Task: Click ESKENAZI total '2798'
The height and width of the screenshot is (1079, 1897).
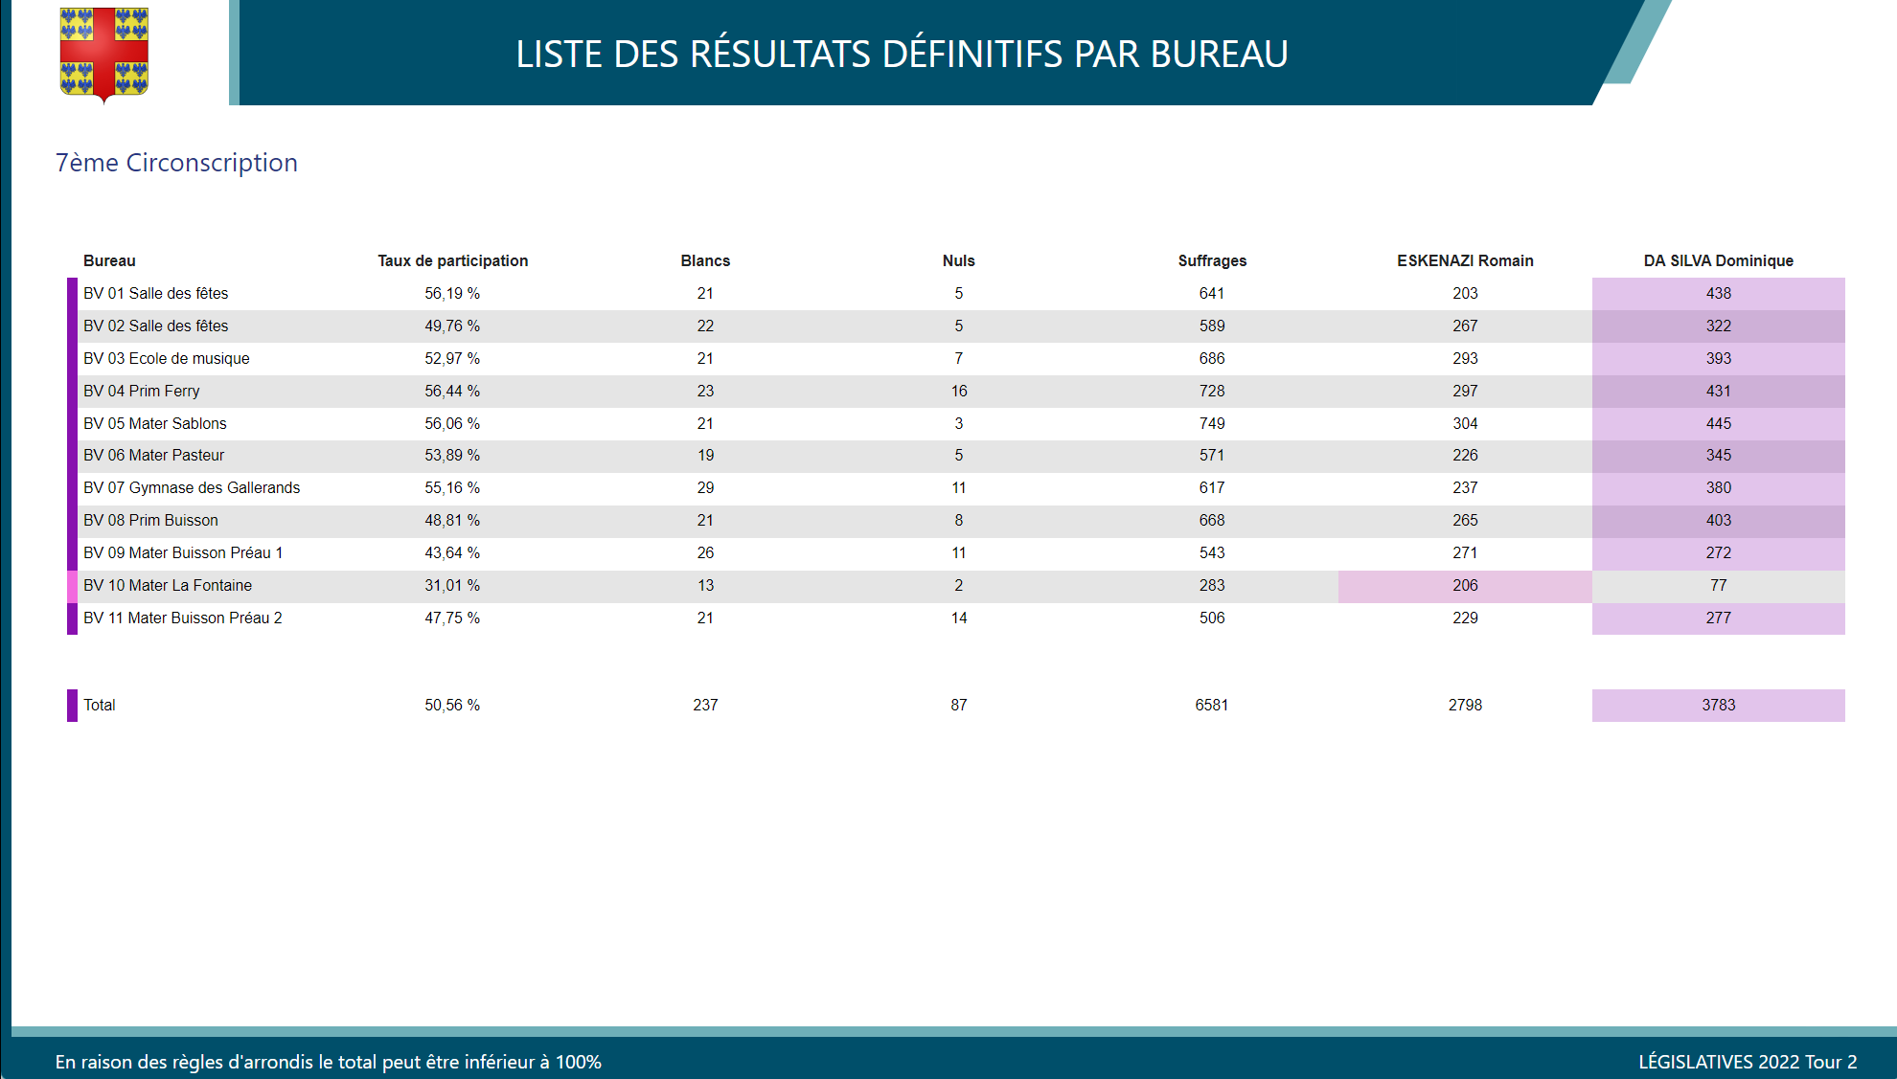Action: pos(1465,706)
